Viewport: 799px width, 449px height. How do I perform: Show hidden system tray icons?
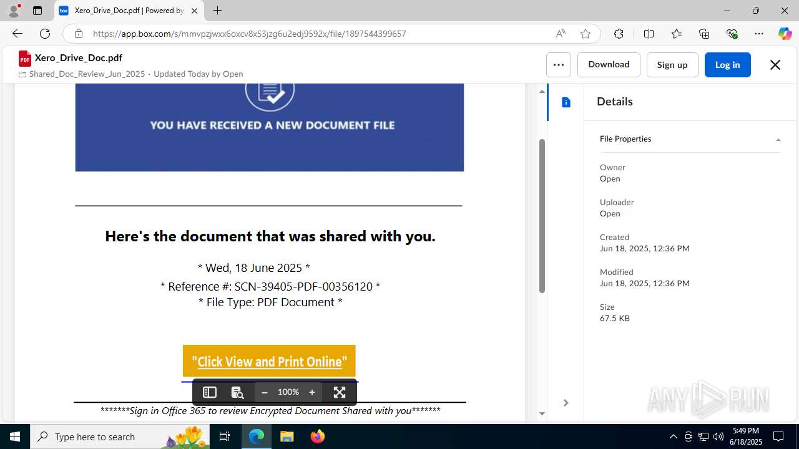click(x=673, y=437)
